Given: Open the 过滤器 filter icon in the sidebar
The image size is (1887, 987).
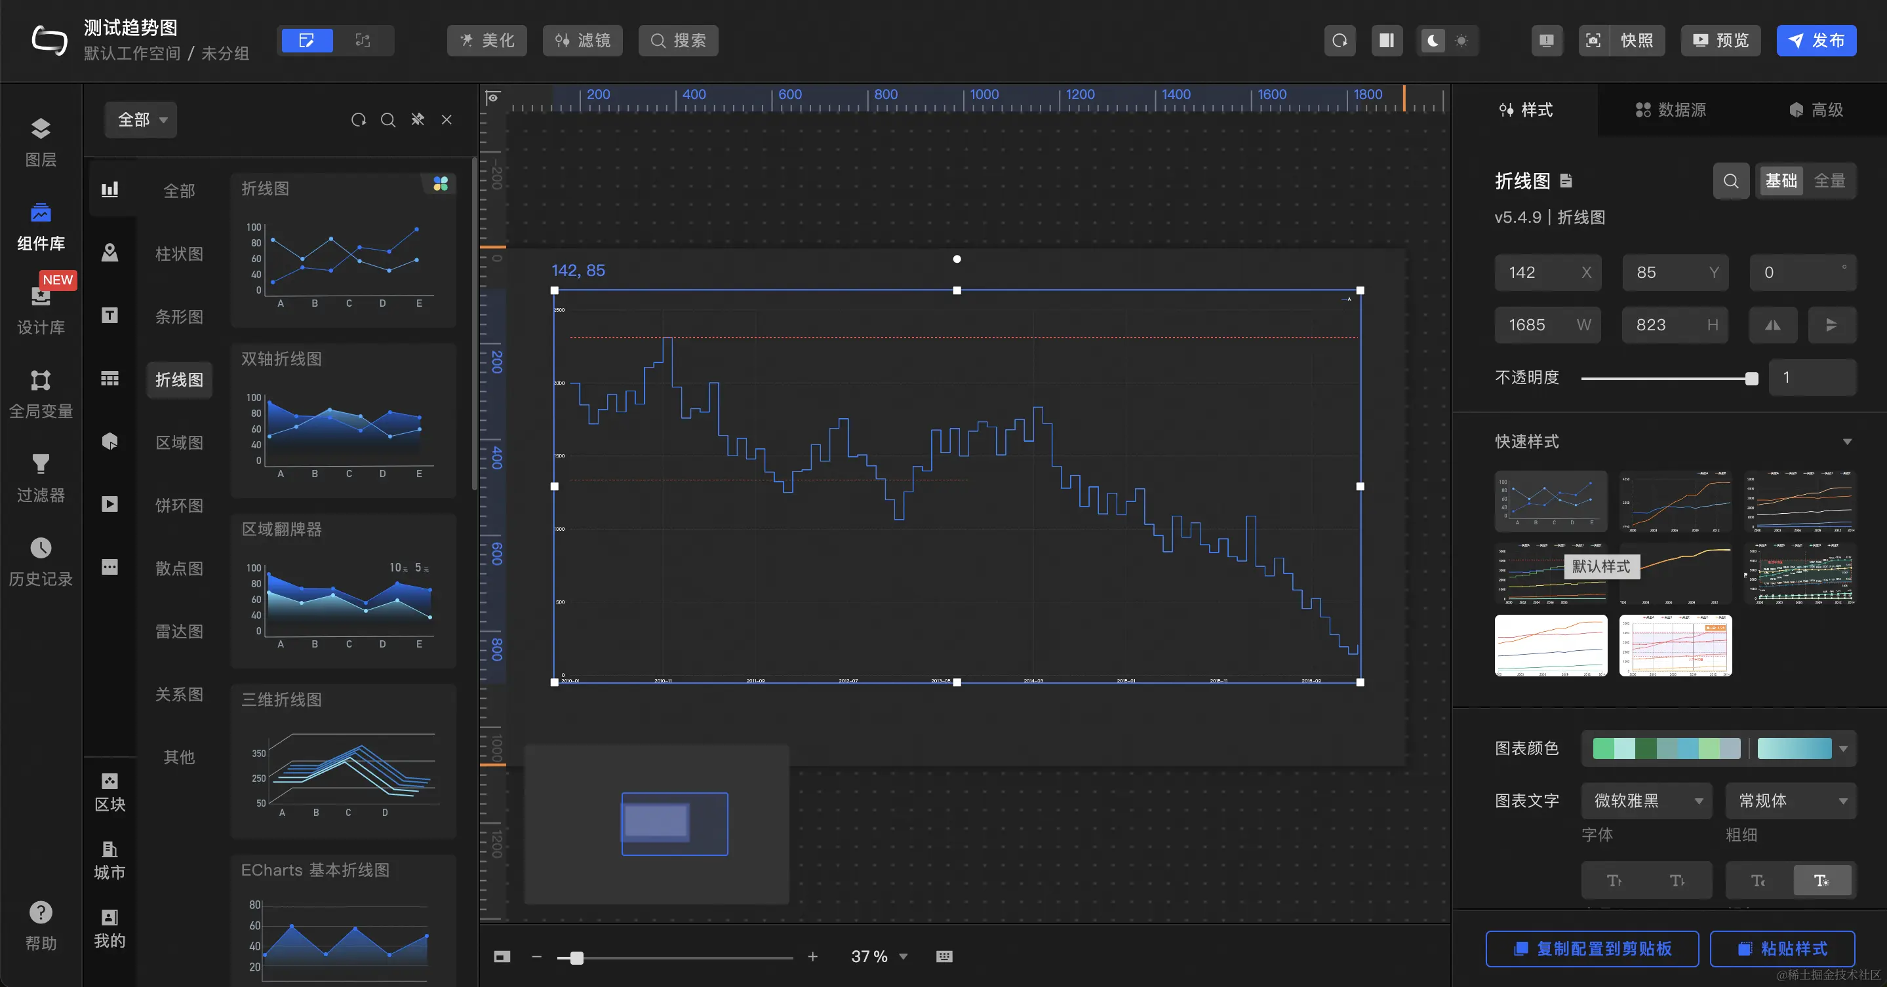Looking at the screenshot, I should tap(40, 464).
